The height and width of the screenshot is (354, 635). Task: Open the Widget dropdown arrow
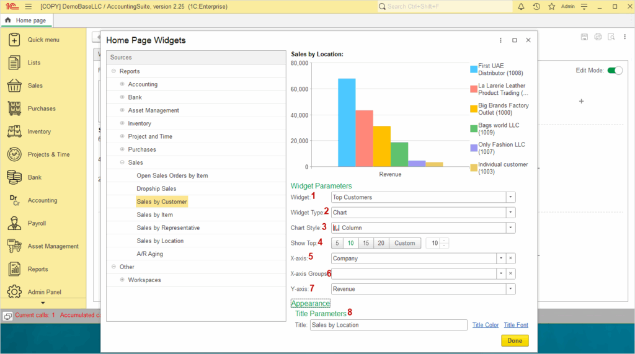[510, 197]
